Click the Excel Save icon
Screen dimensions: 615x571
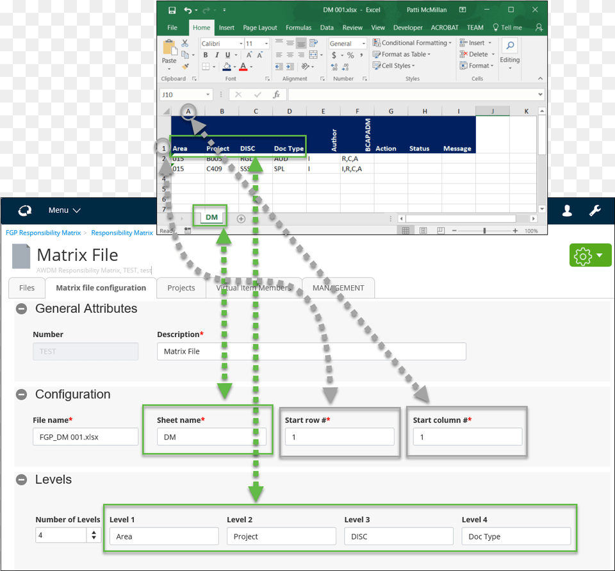point(172,10)
